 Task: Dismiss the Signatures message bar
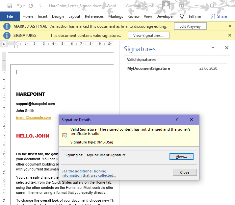(x=230, y=35)
